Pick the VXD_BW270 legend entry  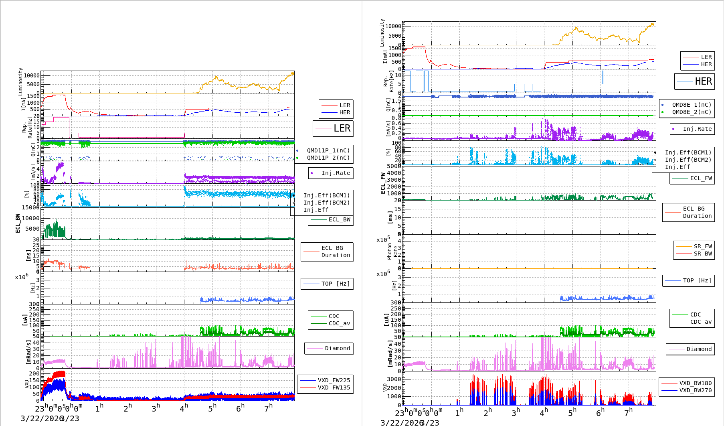[x=695, y=390]
